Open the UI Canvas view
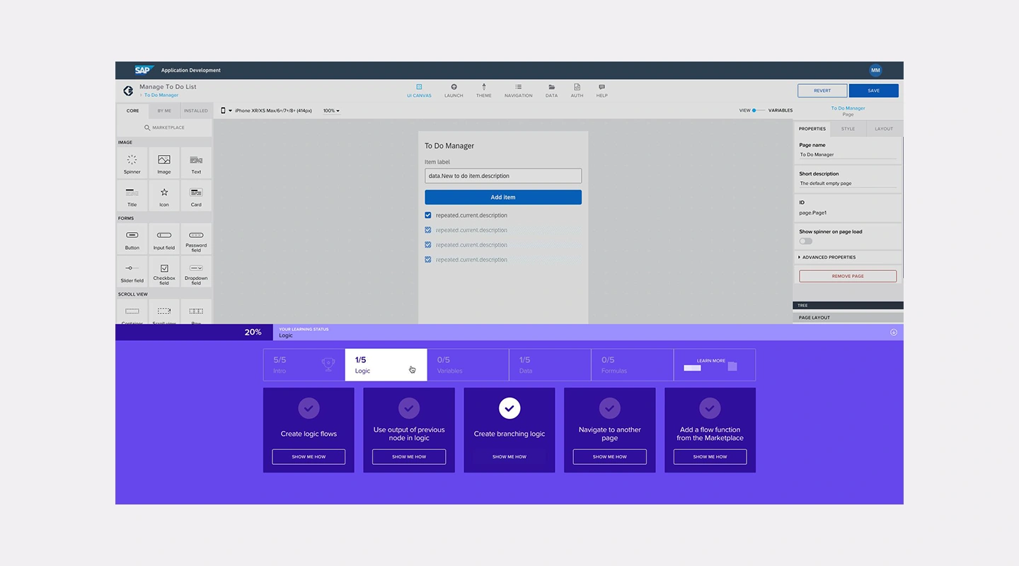This screenshot has width=1019, height=566. point(419,91)
